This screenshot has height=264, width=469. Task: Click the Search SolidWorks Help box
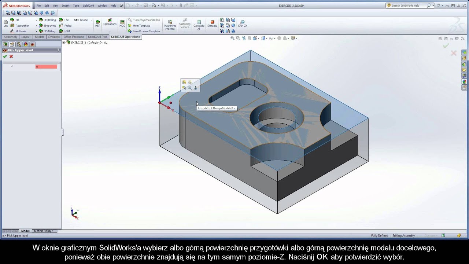(x=408, y=5)
